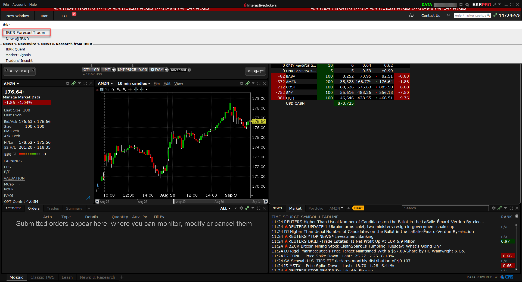Open the global configuration gear near DATA
The image size is (522, 282).
pos(461,5)
